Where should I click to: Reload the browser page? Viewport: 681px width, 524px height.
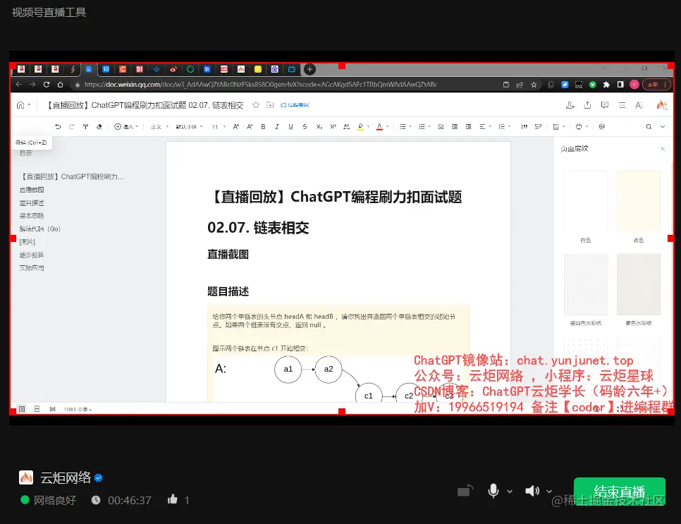(x=47, y=85)
